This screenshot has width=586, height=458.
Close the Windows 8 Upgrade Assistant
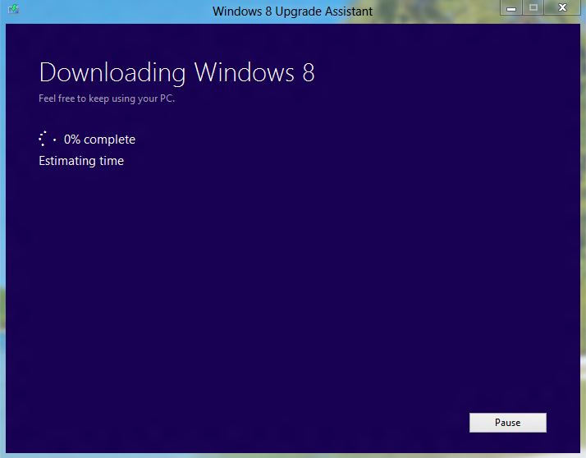click(562, 8)
